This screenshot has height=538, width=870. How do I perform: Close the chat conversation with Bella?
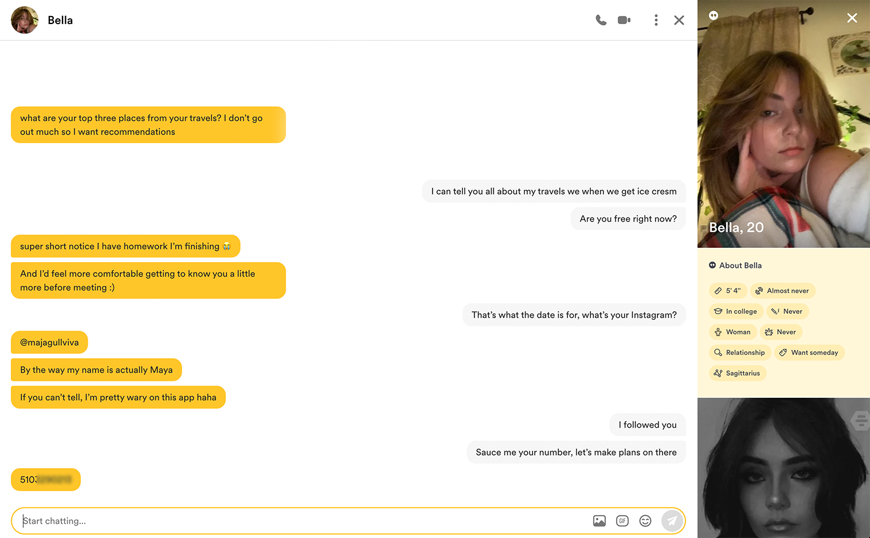point(679,20)
